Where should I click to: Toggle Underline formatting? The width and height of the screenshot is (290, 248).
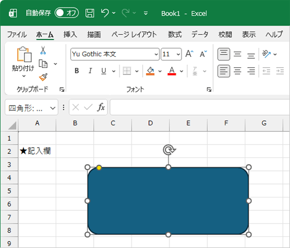(104, 71)
